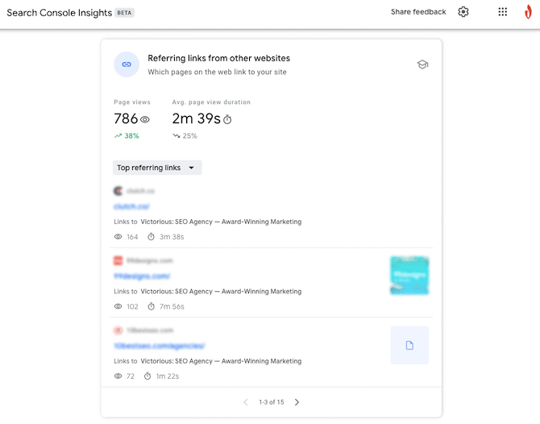
Task: Click the teal 99designs page thumbnail
Action: [x=409, y=276]
